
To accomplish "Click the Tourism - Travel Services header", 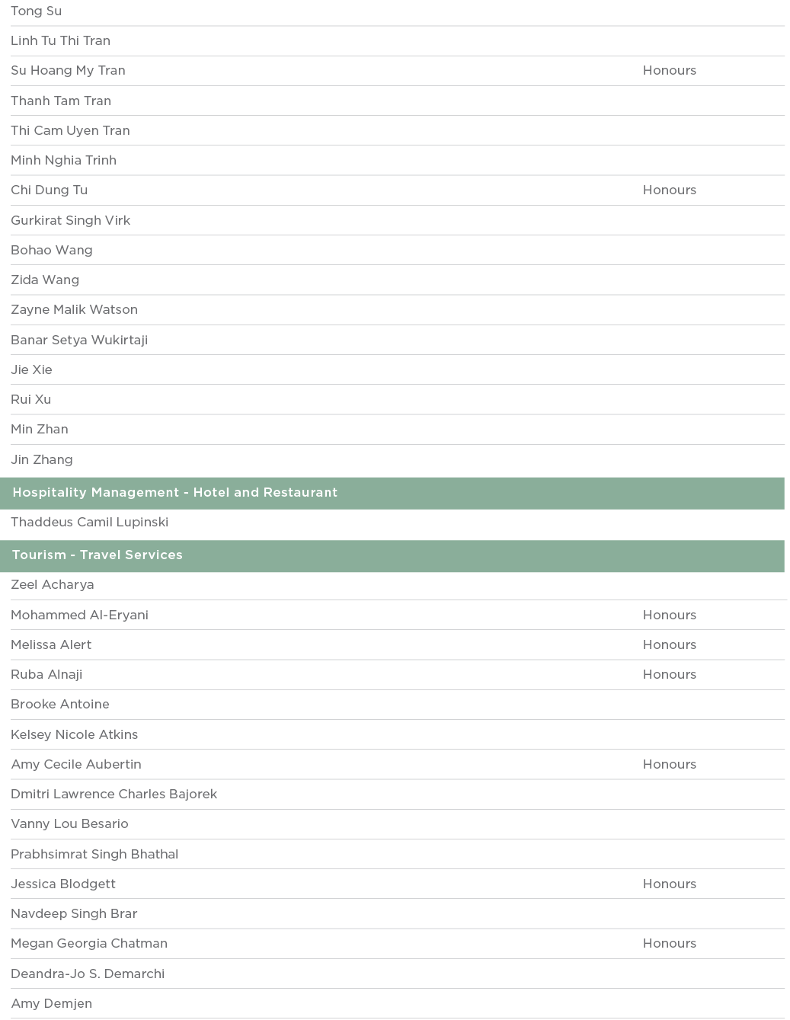I will click(x=98, y=555).
